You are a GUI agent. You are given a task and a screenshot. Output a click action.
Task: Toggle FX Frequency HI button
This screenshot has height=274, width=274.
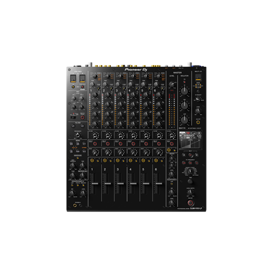coord(197,163)
